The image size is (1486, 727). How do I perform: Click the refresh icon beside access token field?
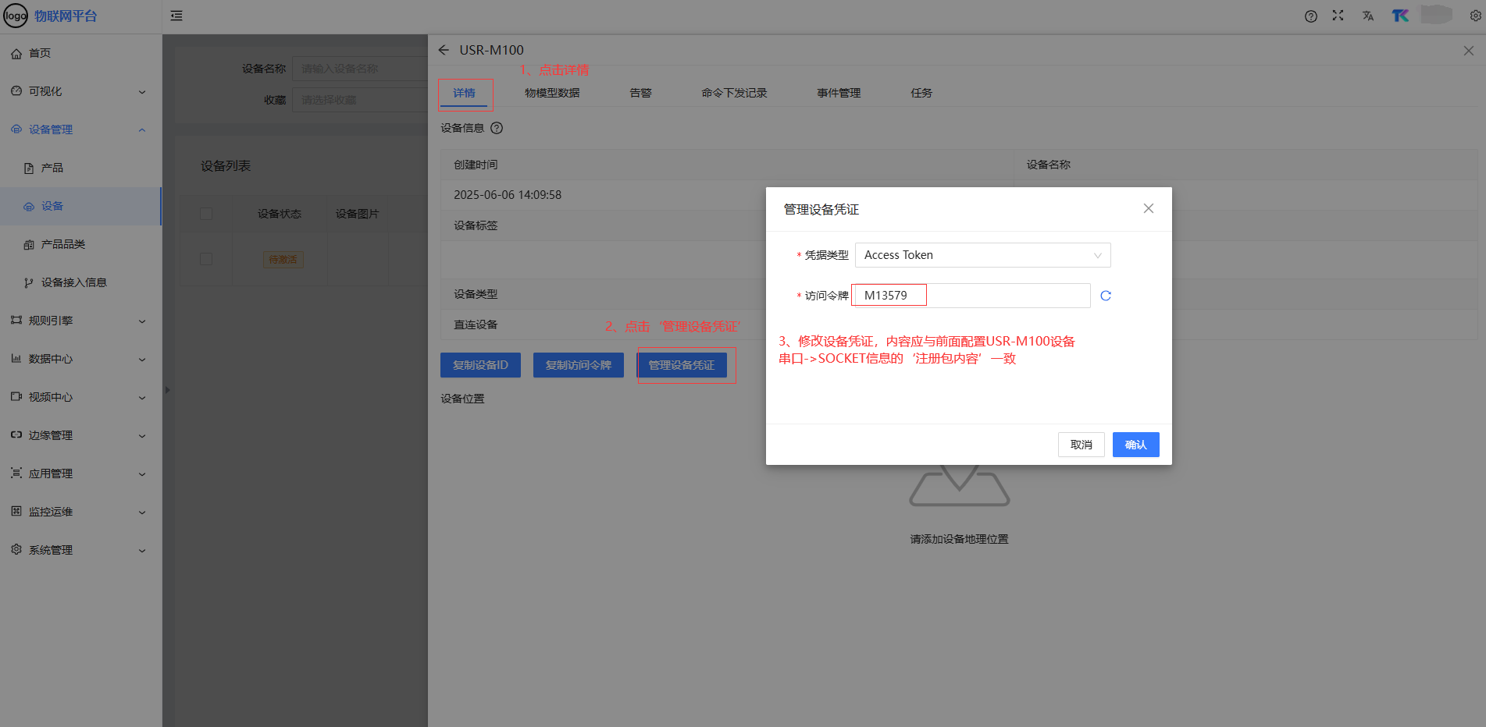point(1105,296)
